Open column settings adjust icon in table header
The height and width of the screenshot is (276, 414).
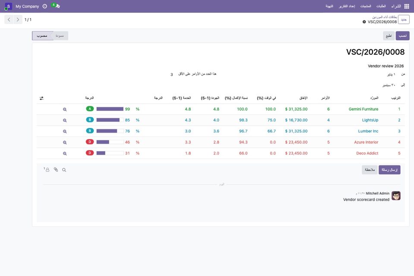click(x=41, y=98)
